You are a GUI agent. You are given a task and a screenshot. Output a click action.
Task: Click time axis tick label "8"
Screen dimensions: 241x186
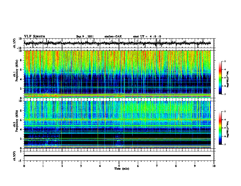tap(176, 166)
